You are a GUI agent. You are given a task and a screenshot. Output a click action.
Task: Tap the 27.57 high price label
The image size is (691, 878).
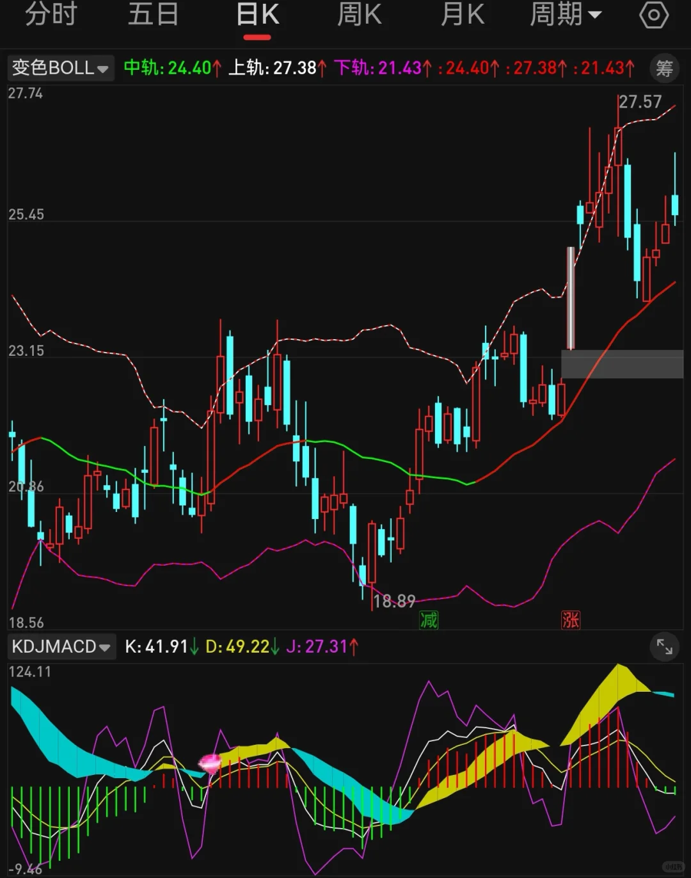[x=640, y=102]
